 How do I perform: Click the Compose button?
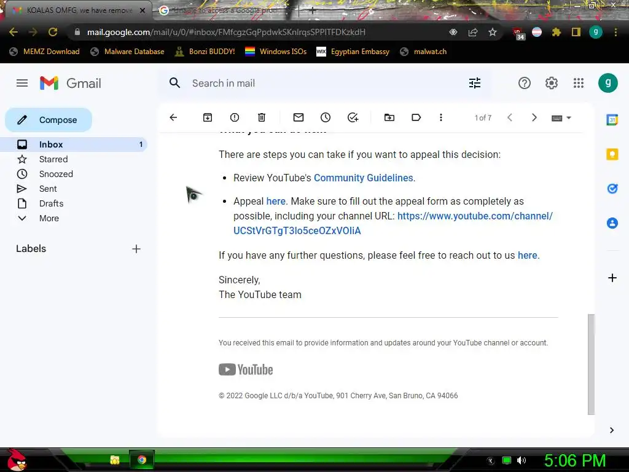[49, 120]
